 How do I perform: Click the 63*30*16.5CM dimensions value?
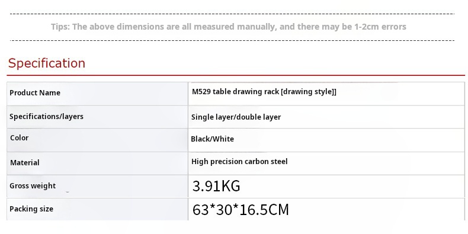click(x=241, y=210)
